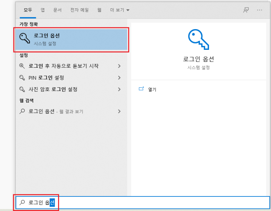Click 로그인 옵션 title in preview pane
This screenshot has width=271, height=211.
pos(198,59)
